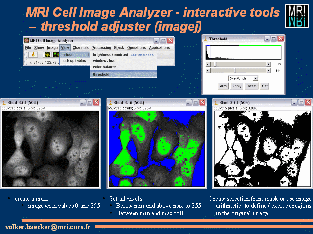Image resolution: width=313 pixels, height=234 pixels.
Task: Click the title icon of the green overlay Rhod-3.tif window
Action: [110, 103]
